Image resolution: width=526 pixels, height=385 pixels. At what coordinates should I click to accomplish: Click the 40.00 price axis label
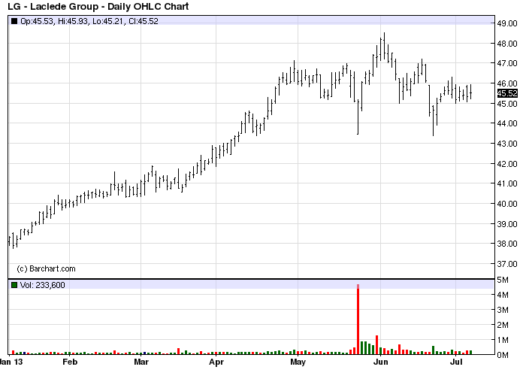point(507,204)
